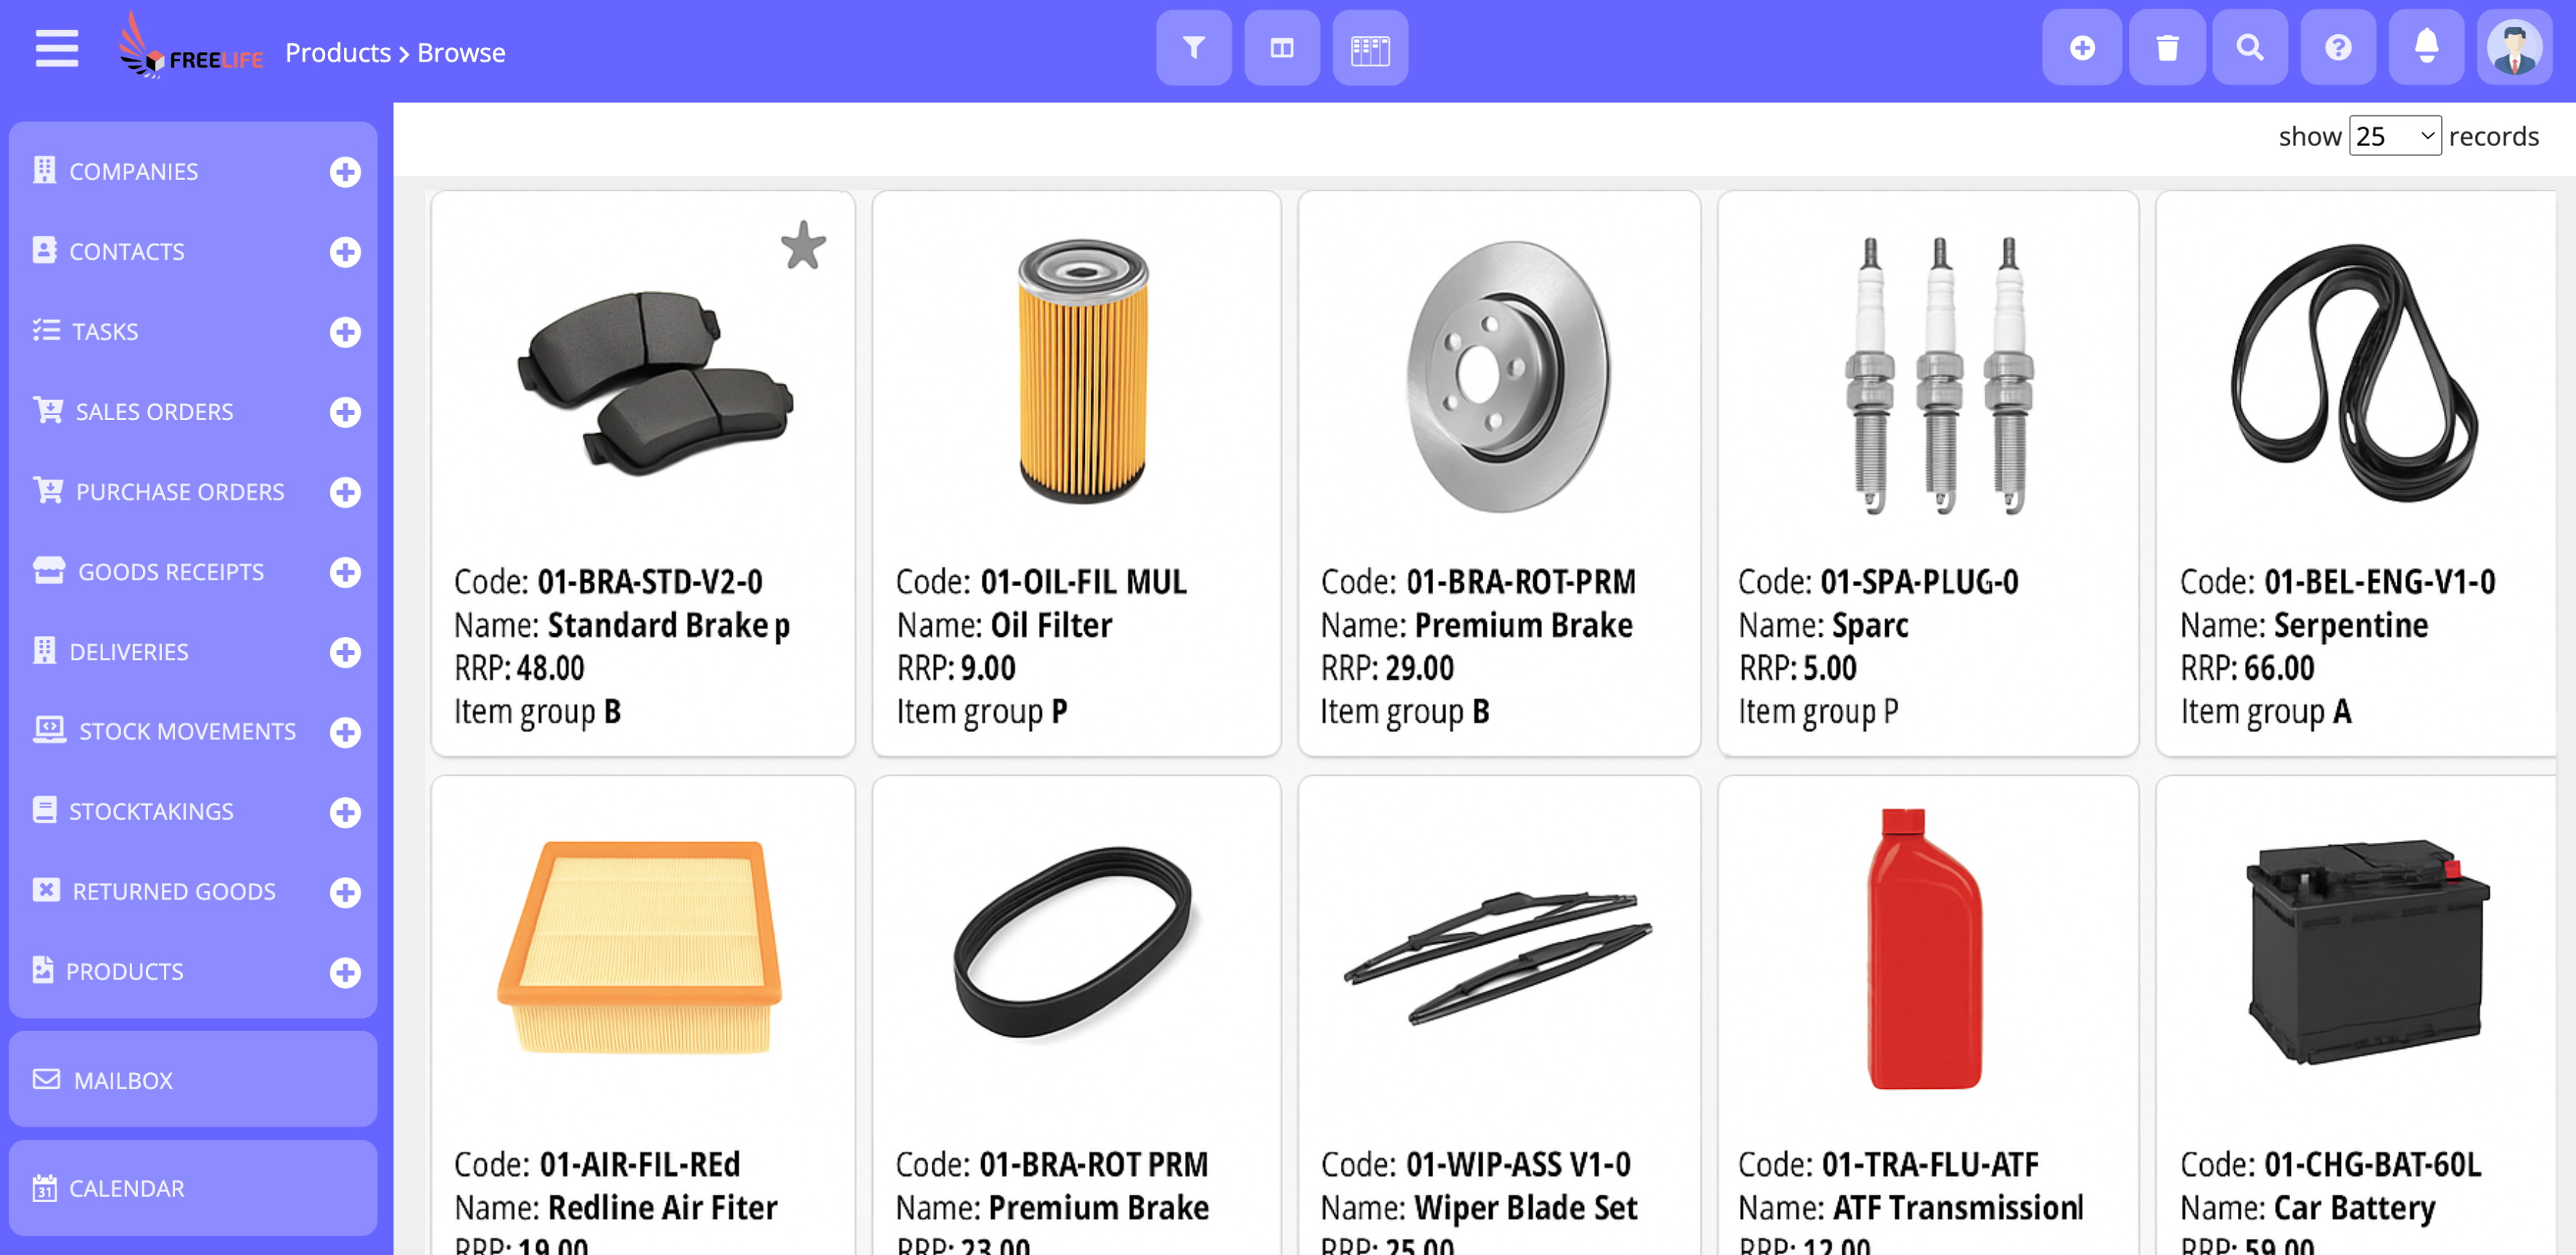
Task: Click the plus beside Purchase Orders
Action: [345, 492]
